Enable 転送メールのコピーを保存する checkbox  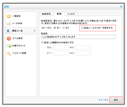[x=82, y=28]
